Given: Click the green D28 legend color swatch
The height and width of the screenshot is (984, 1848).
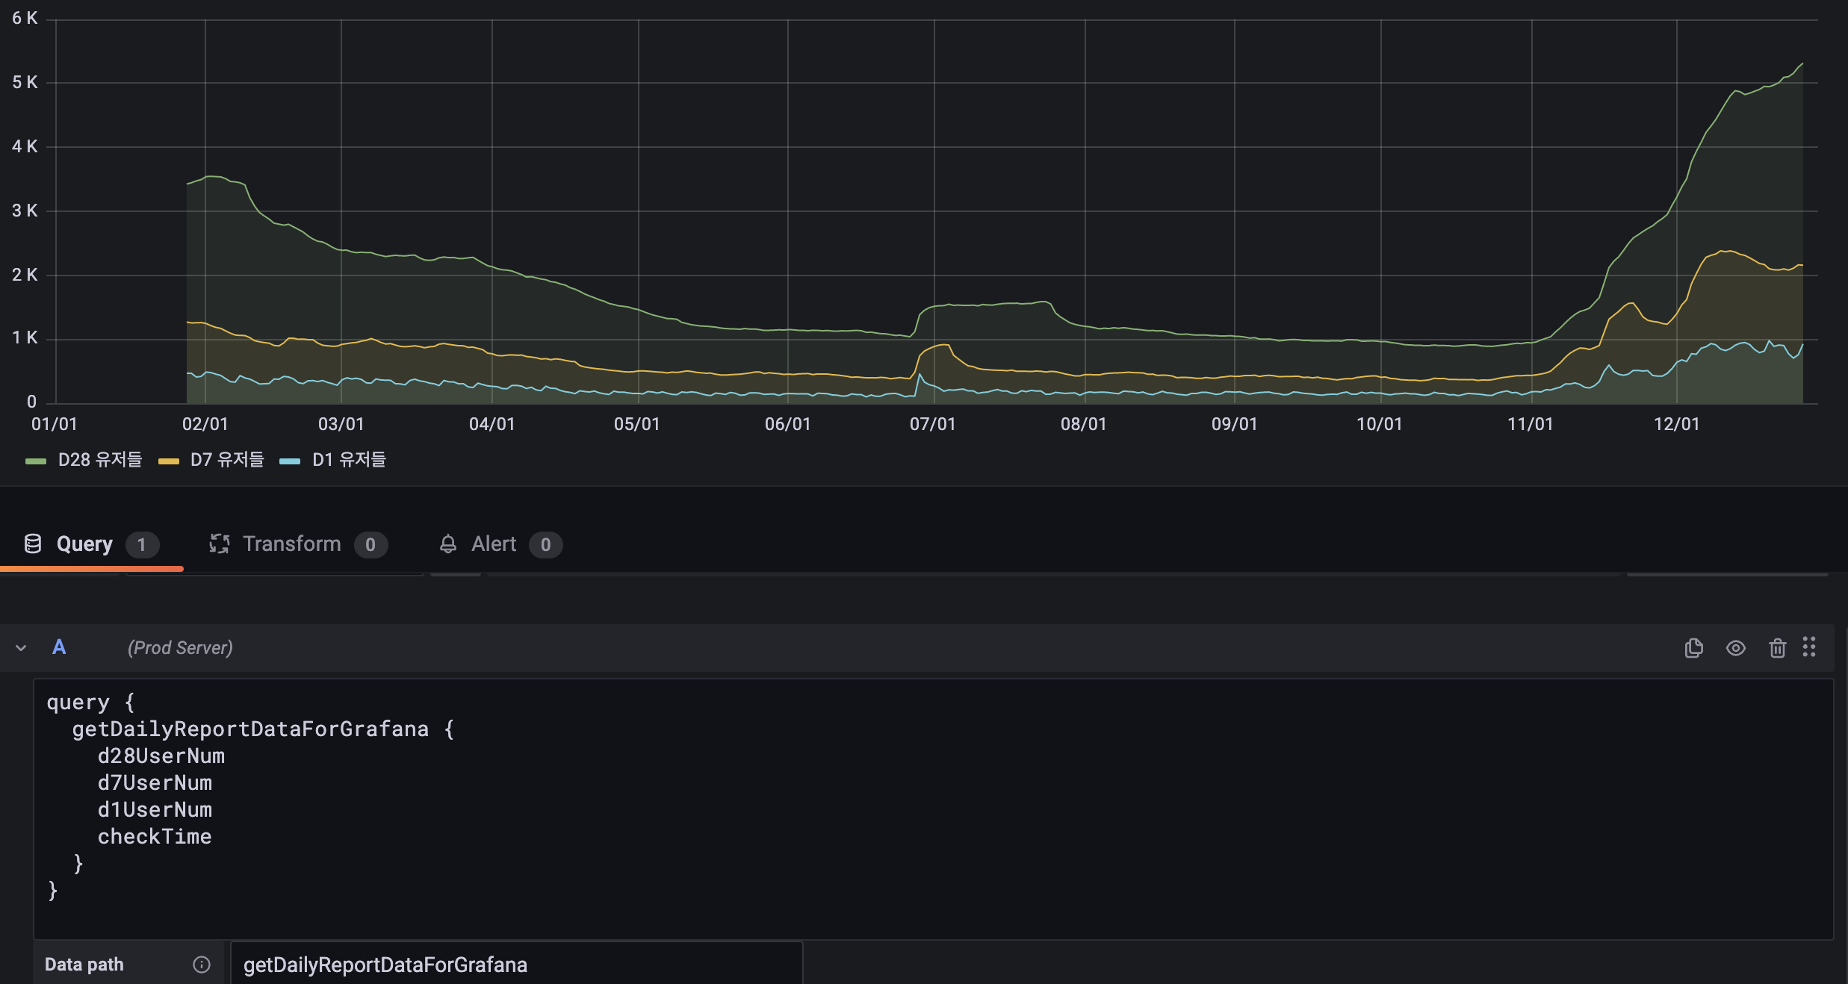Looking at the screenshot, I should coord(36,461).
